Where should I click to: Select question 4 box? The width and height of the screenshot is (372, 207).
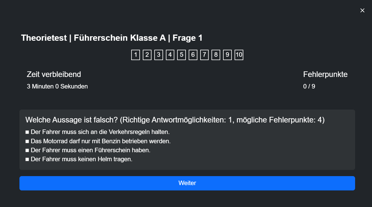pos(170,55)
